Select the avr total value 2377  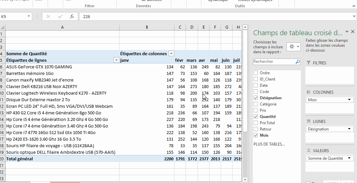point(204,159)
